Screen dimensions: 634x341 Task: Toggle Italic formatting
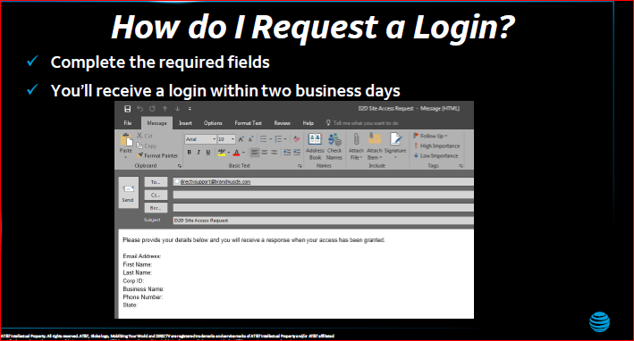pos(199,152)
